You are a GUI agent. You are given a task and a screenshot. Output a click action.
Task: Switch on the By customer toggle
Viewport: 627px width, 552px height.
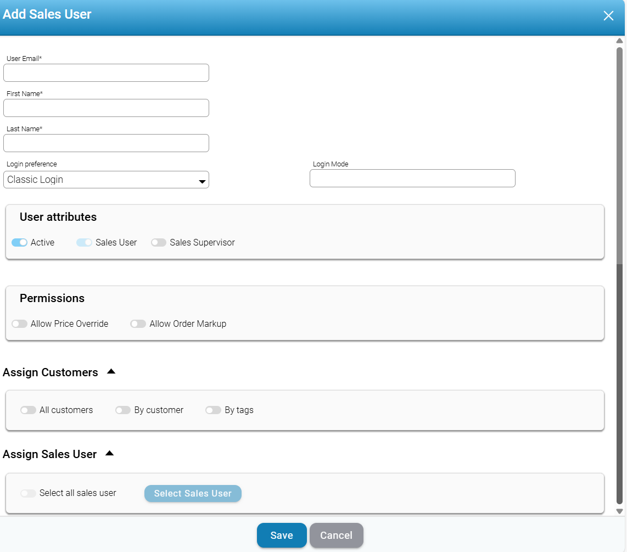(x=123, y=410)
